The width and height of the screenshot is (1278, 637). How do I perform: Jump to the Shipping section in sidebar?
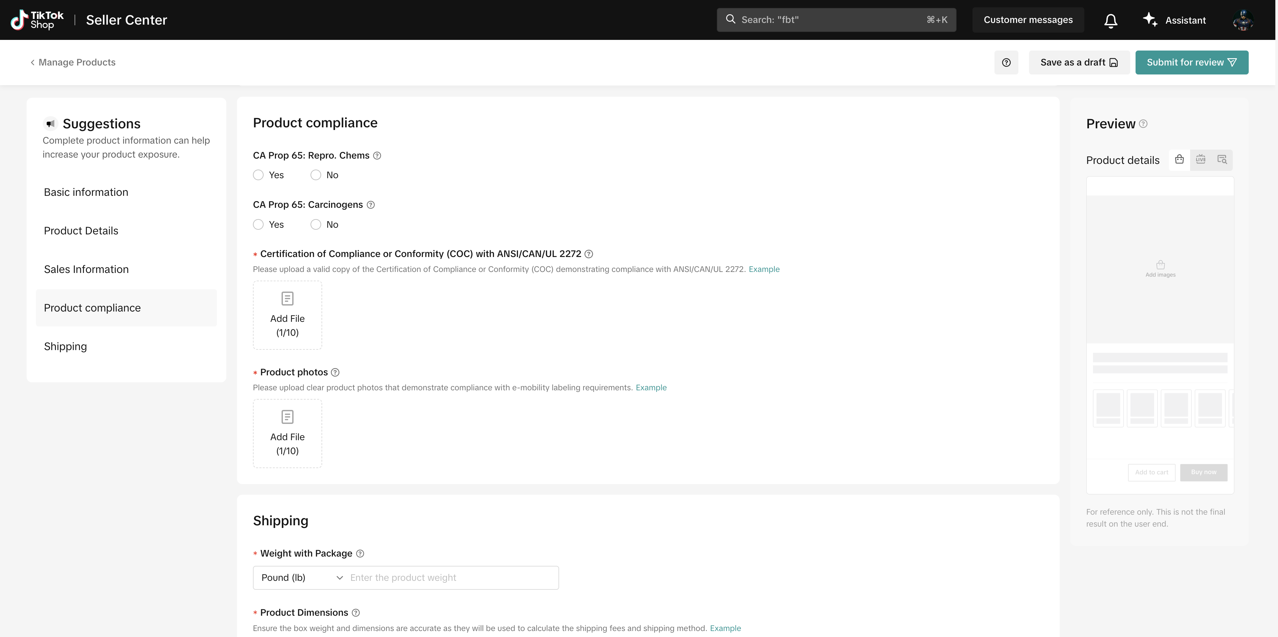(66, 346)
